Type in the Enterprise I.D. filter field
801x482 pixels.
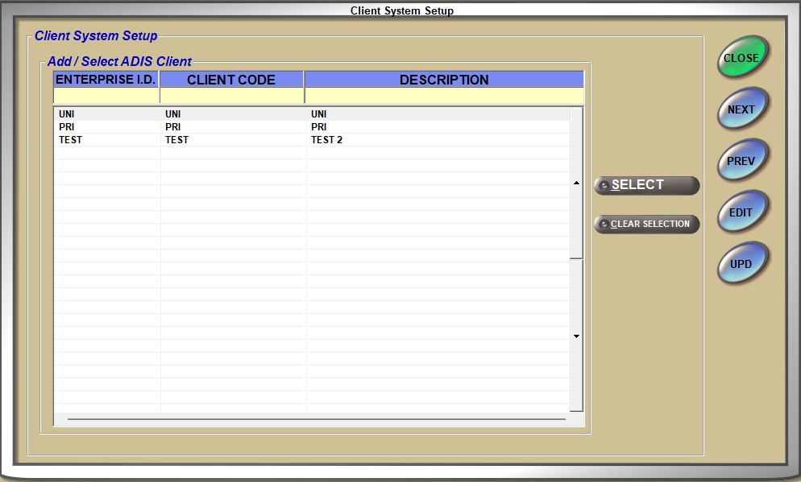[106, 96]
